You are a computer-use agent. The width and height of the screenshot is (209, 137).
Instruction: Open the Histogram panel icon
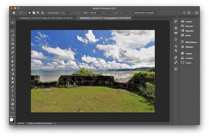176,33
